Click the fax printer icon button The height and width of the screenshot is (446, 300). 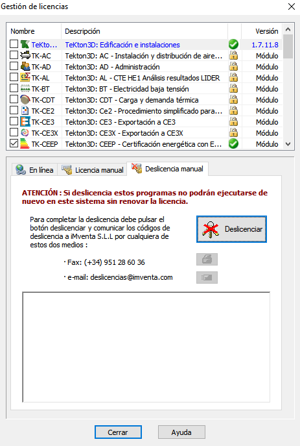[207, 260]
